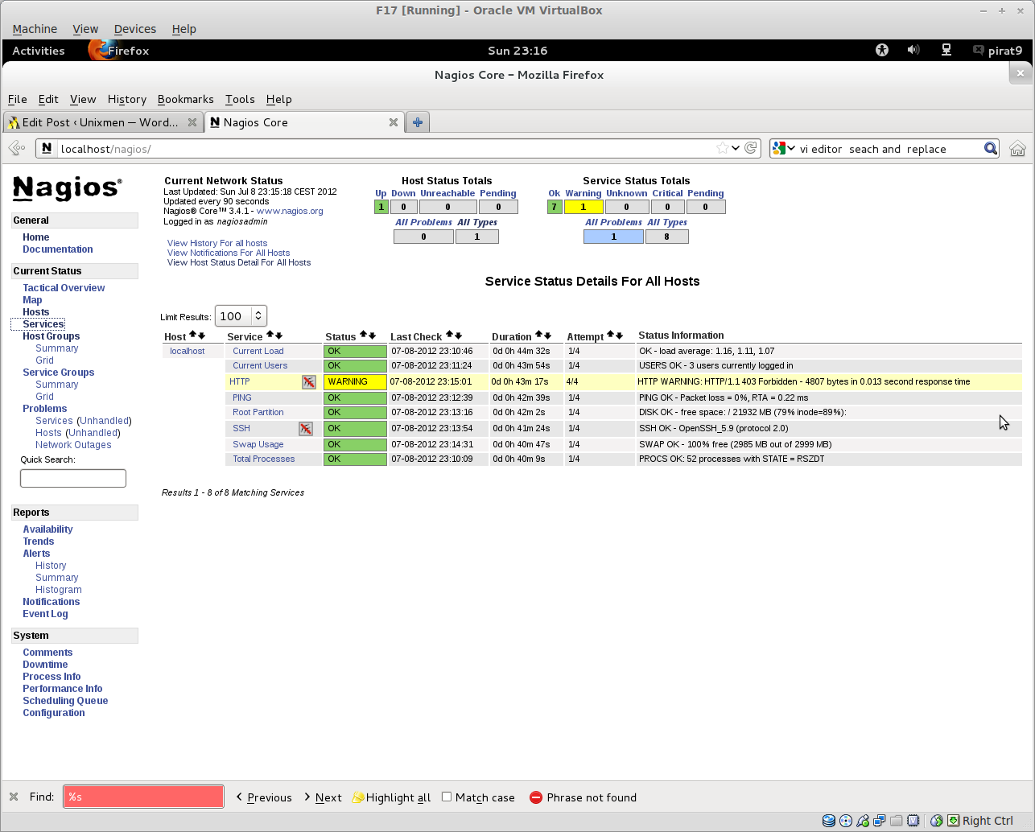Sort Status column ascending with up arrow
The image size is (1035, 832).
click(364, 335)
